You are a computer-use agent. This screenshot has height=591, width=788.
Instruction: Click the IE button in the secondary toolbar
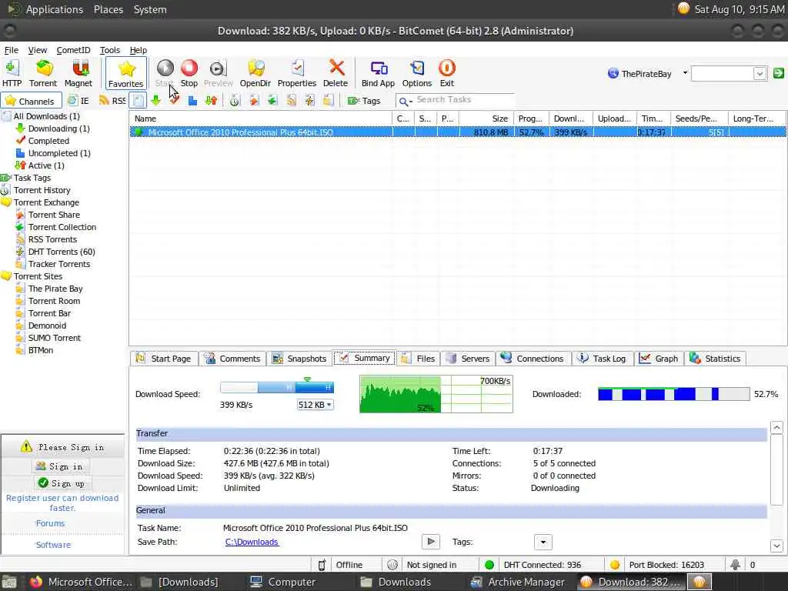tap(78, 101)
